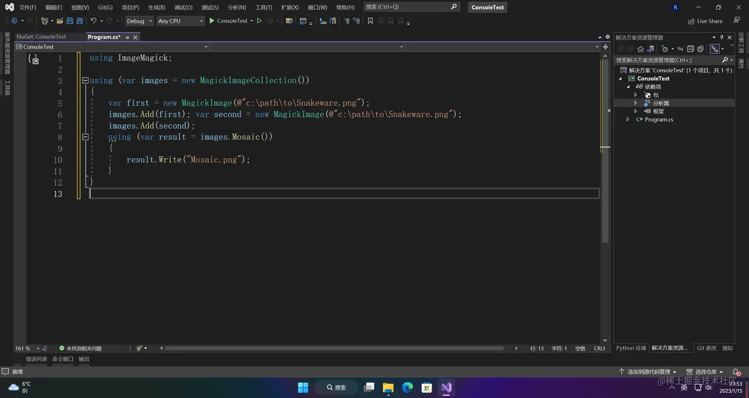The height and width of the screenshot is (398, 749).
Task: Pin the Program.cs tab with pin icon
Action: 127,37
